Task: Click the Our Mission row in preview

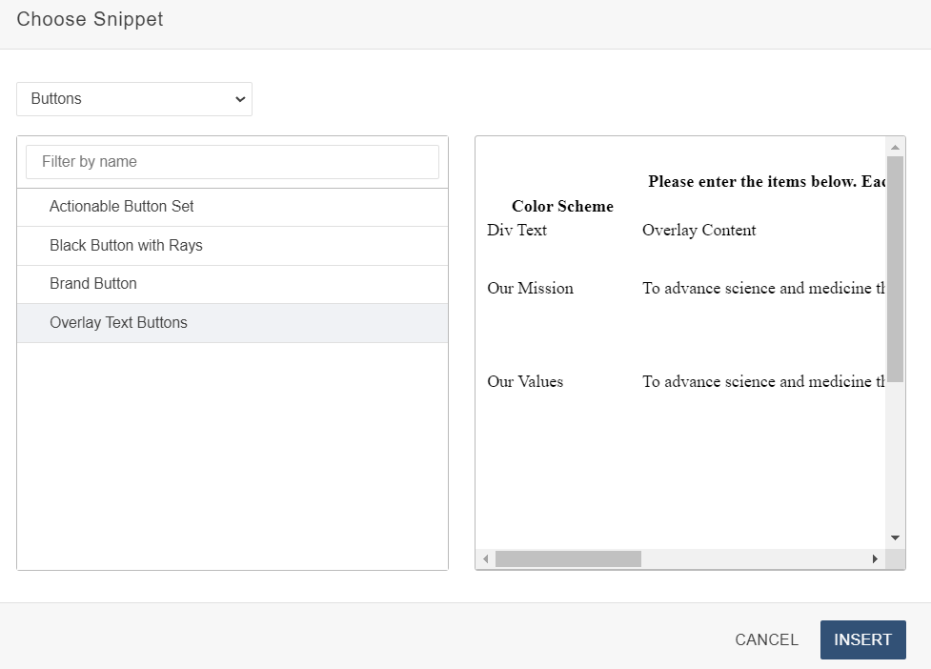Action: tap(531, 288)
